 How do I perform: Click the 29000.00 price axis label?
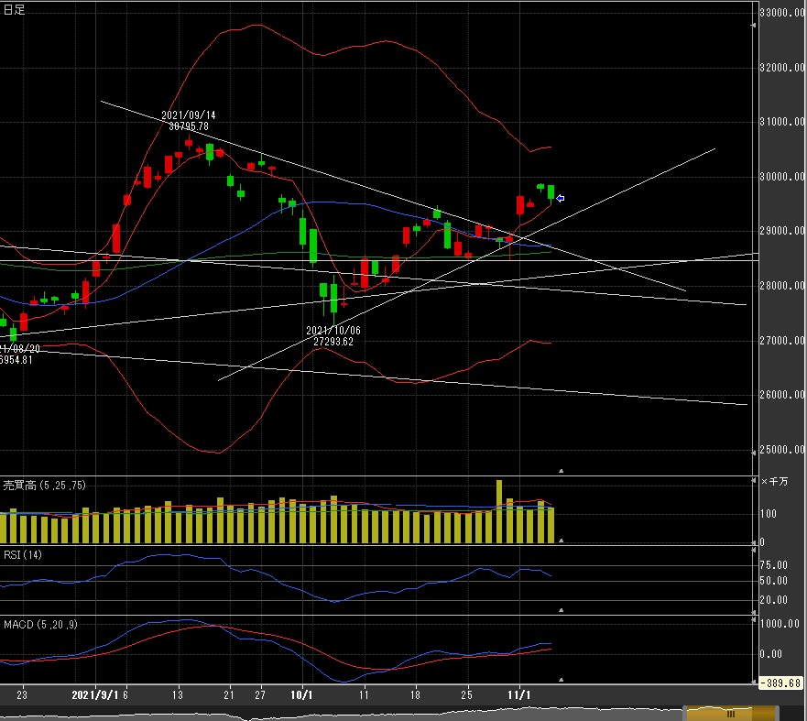[782, 231]
